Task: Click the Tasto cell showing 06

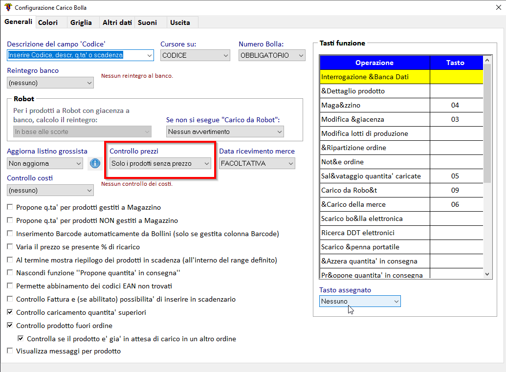Action: point(457,204)
